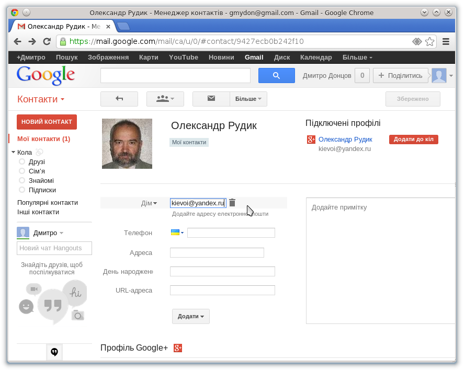Open Популярні контакти in sidebar
Screen dimensions: 465x371
[x=48, y=203]
